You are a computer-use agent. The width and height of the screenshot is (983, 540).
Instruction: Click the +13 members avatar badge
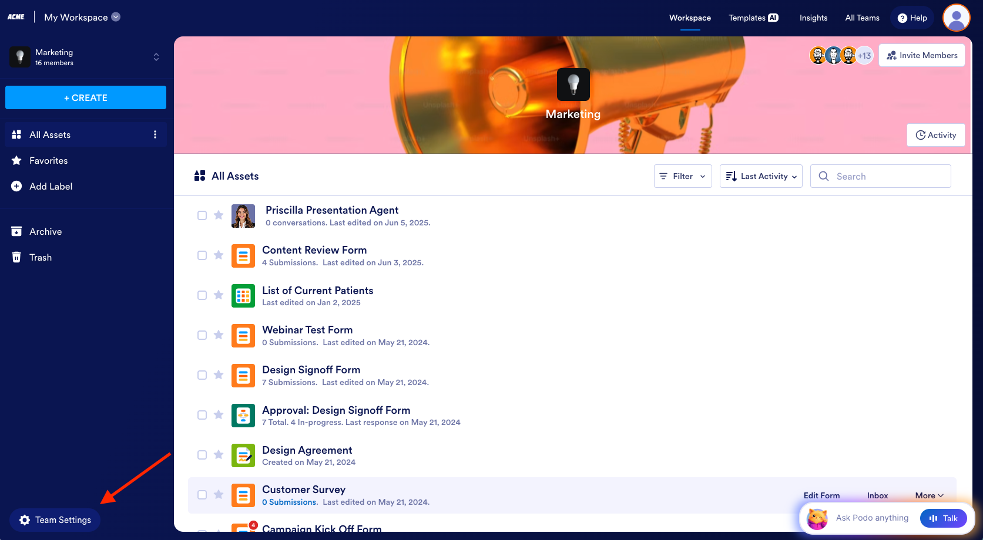pos(864,56)
